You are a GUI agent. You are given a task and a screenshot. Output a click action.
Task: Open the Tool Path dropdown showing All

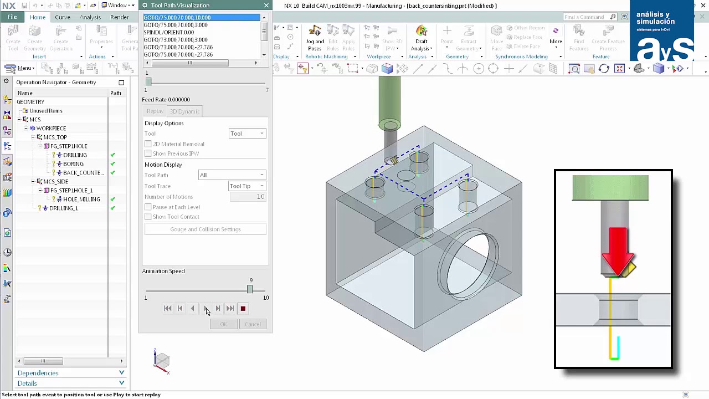click(232, 175)
